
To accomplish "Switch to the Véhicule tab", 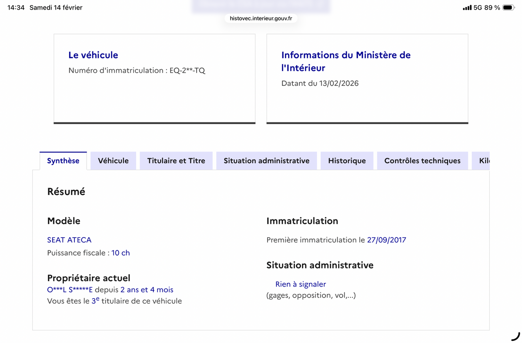I will [x=113, y=161].
